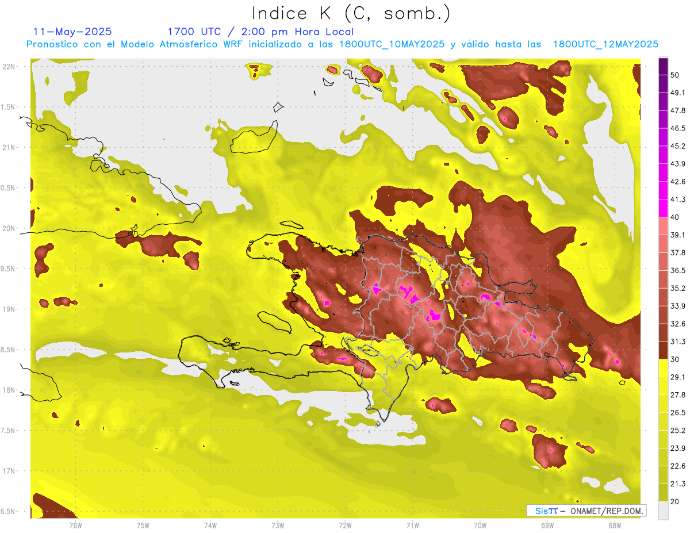Select the colorbar value 21.3

tap(678, 484)
